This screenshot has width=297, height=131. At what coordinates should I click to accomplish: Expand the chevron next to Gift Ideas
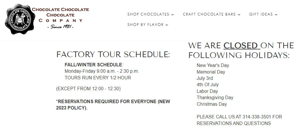(276, 15)
